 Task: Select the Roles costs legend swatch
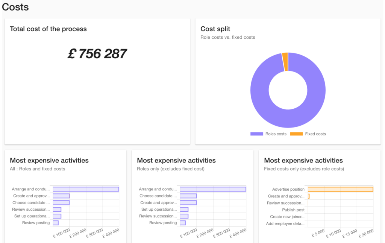click(256, 134)
